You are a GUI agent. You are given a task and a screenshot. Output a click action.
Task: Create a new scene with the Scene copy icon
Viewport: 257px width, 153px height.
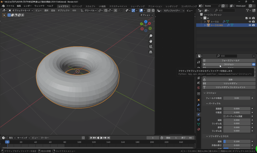point(223,6)
